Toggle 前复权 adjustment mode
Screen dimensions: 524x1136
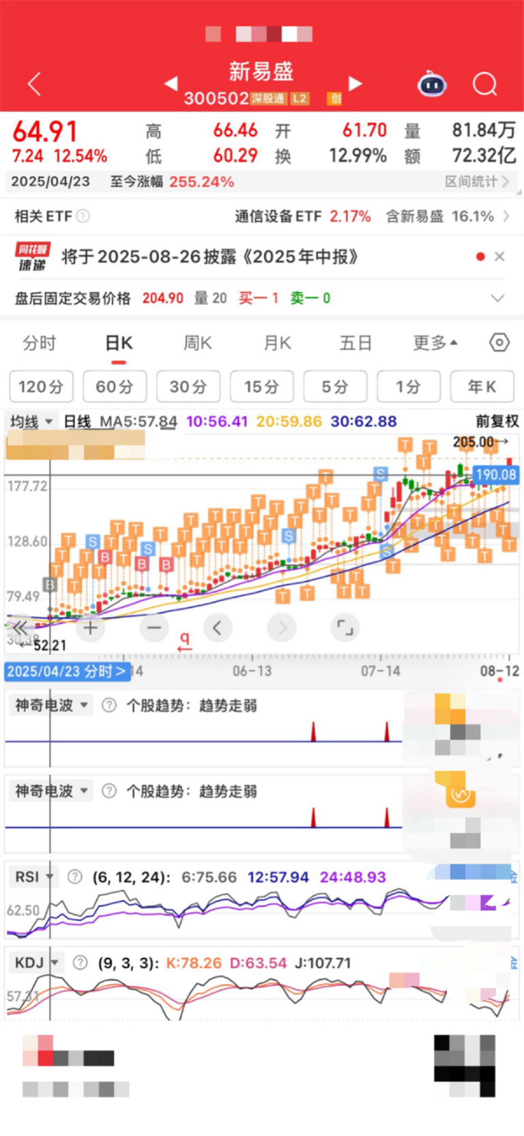[x=497, y=422]
